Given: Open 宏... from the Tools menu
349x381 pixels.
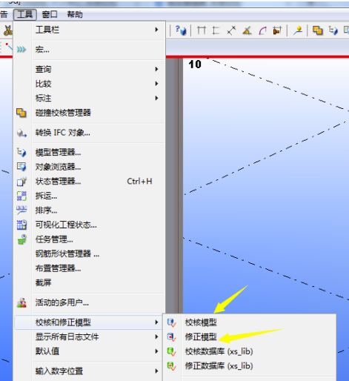Looking at the screenshot, I should pos(90,50).
